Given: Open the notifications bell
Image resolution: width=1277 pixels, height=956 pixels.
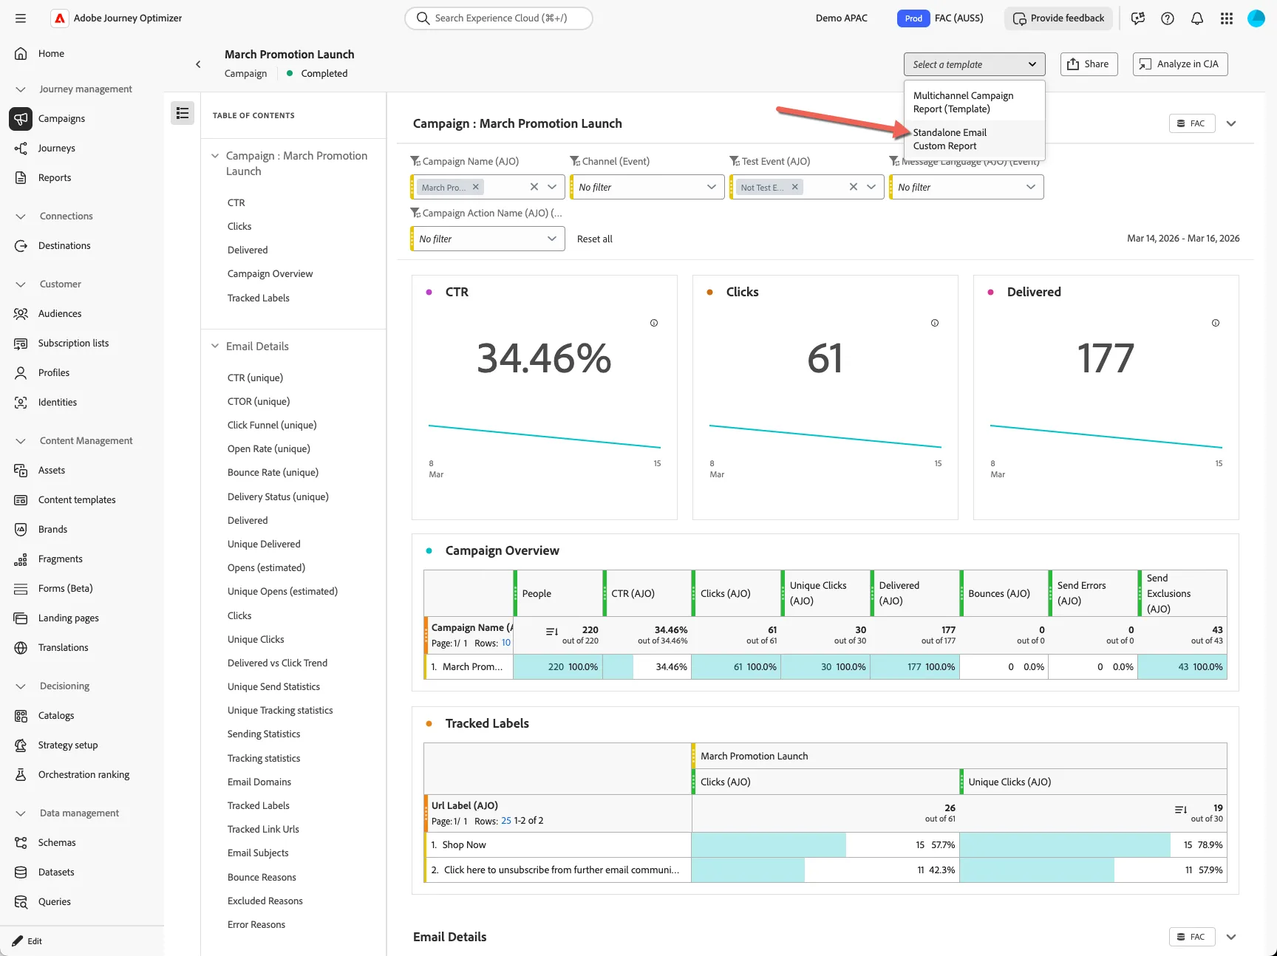Looking at the screenshot, I should tap(1197, 18).
